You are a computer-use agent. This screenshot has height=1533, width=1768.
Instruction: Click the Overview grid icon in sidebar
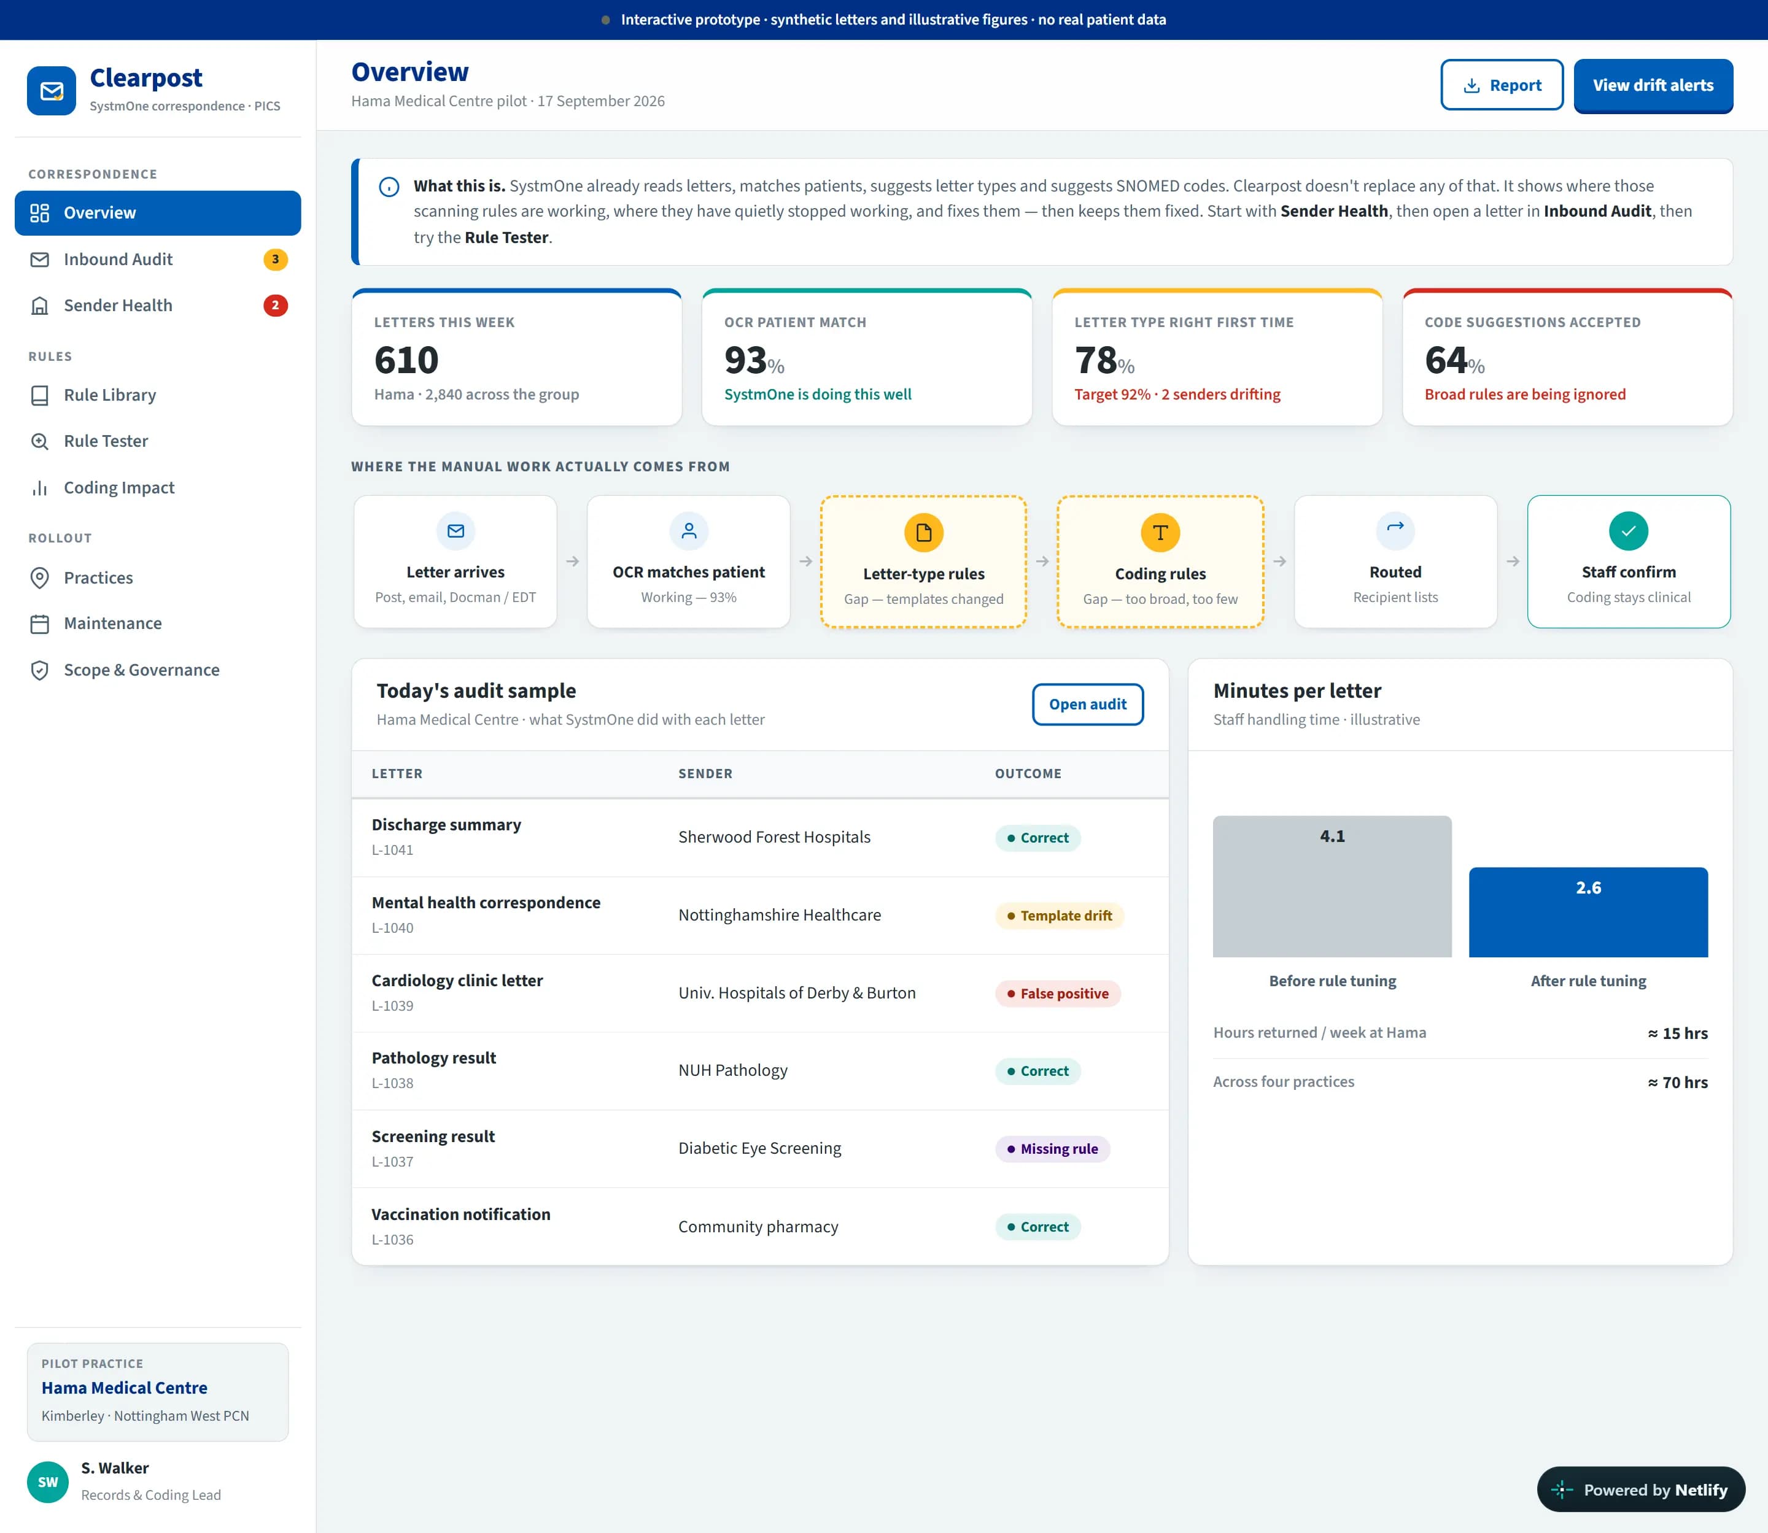pyautogui.click(x=39, y=213)
